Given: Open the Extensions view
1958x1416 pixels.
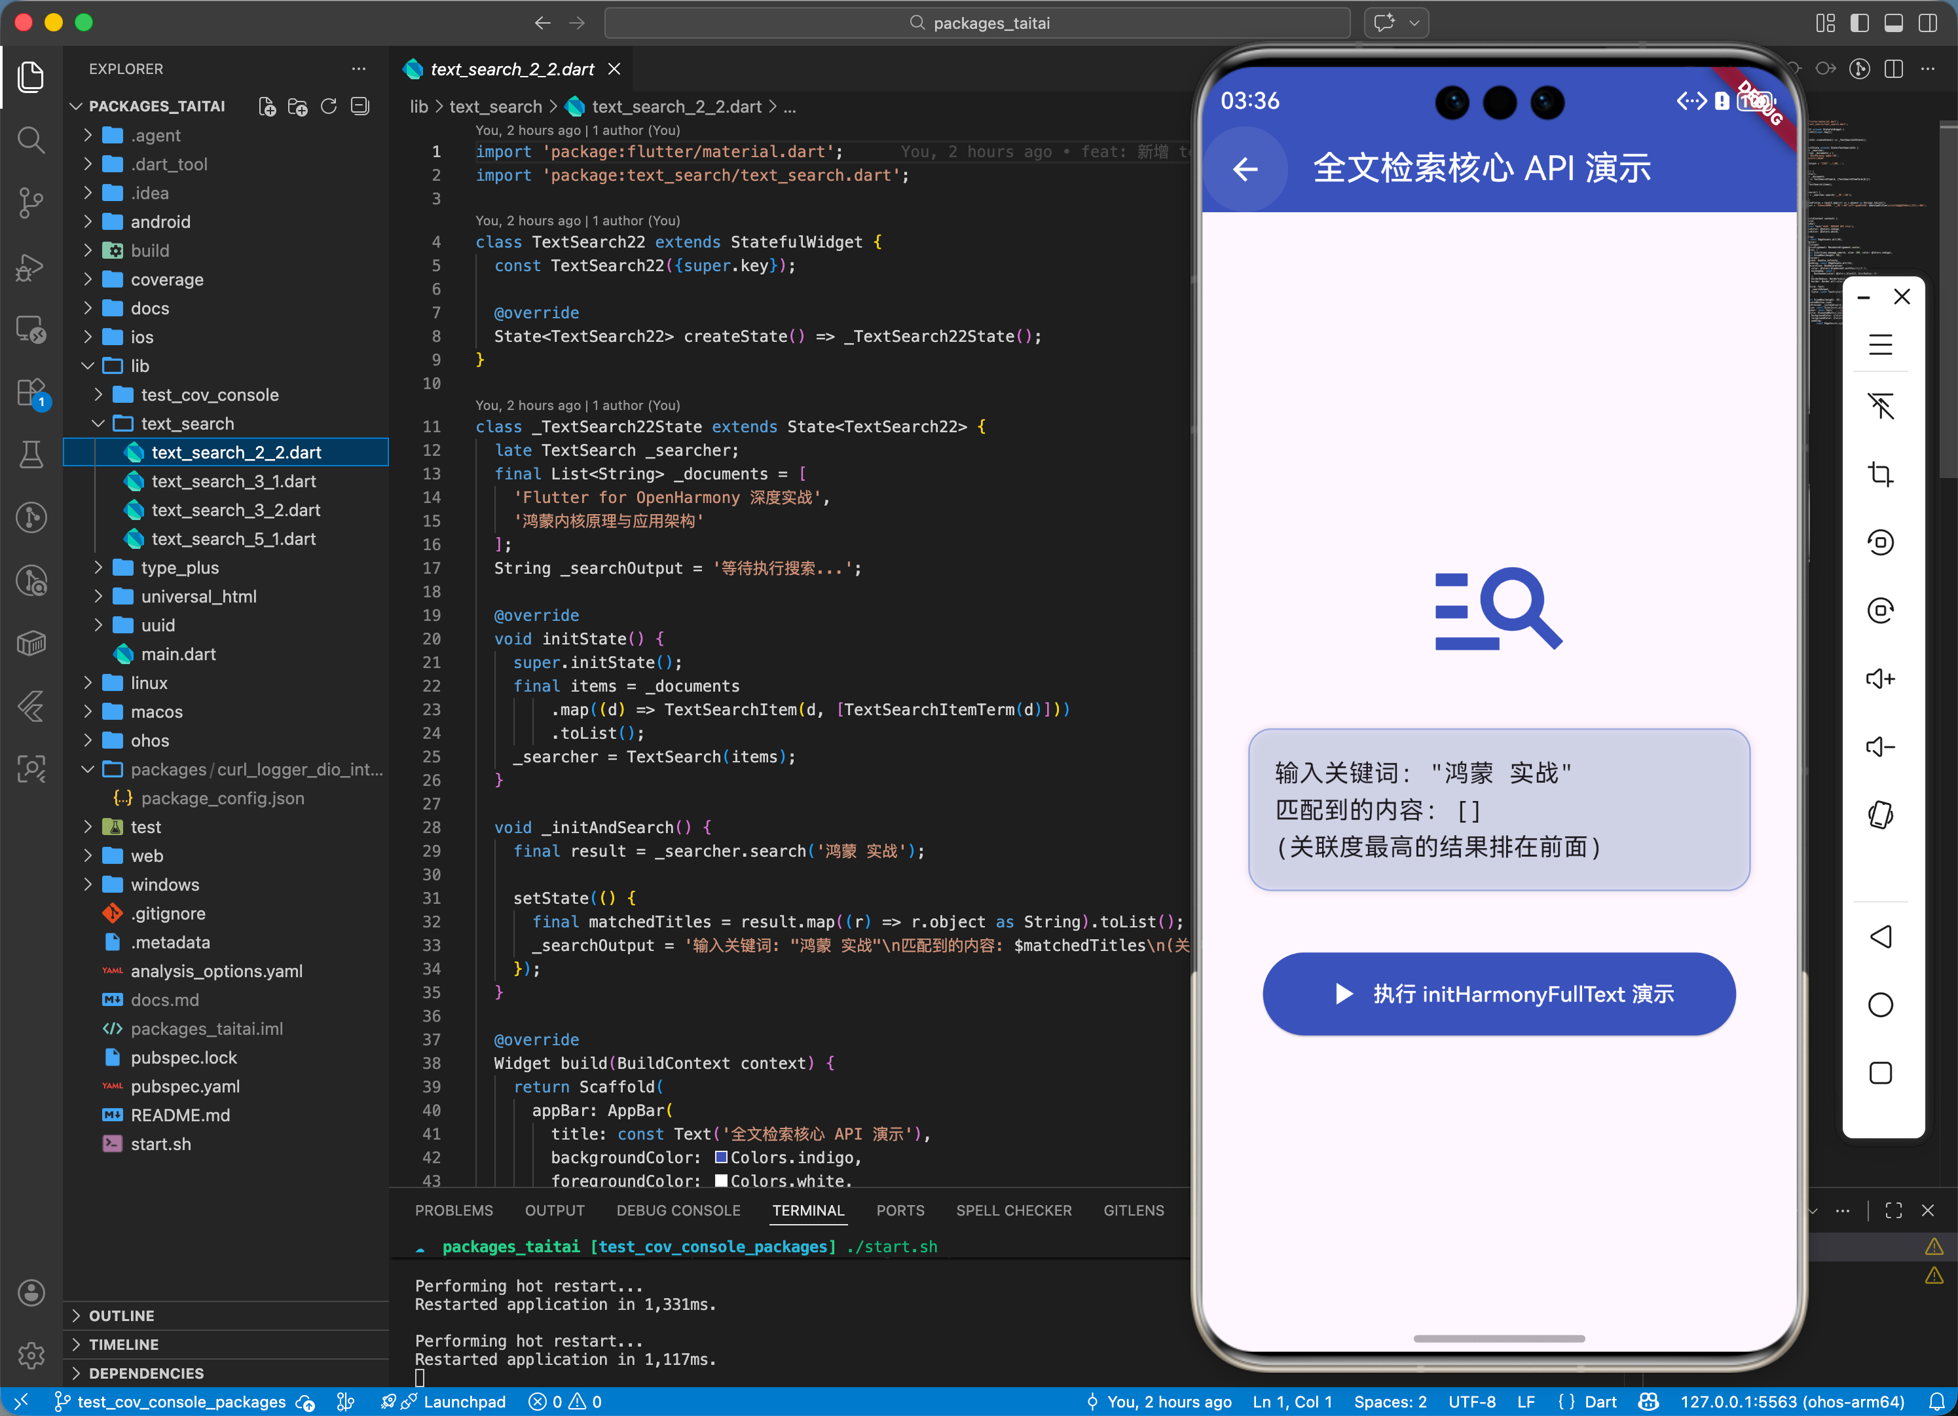Looking at the screenshot, I should 31,394.
